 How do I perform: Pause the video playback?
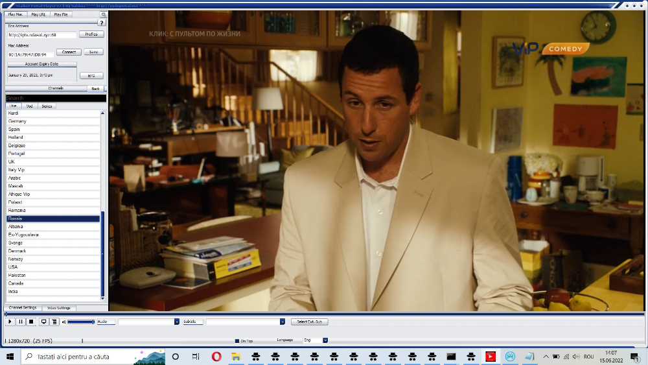pos(21,322)
